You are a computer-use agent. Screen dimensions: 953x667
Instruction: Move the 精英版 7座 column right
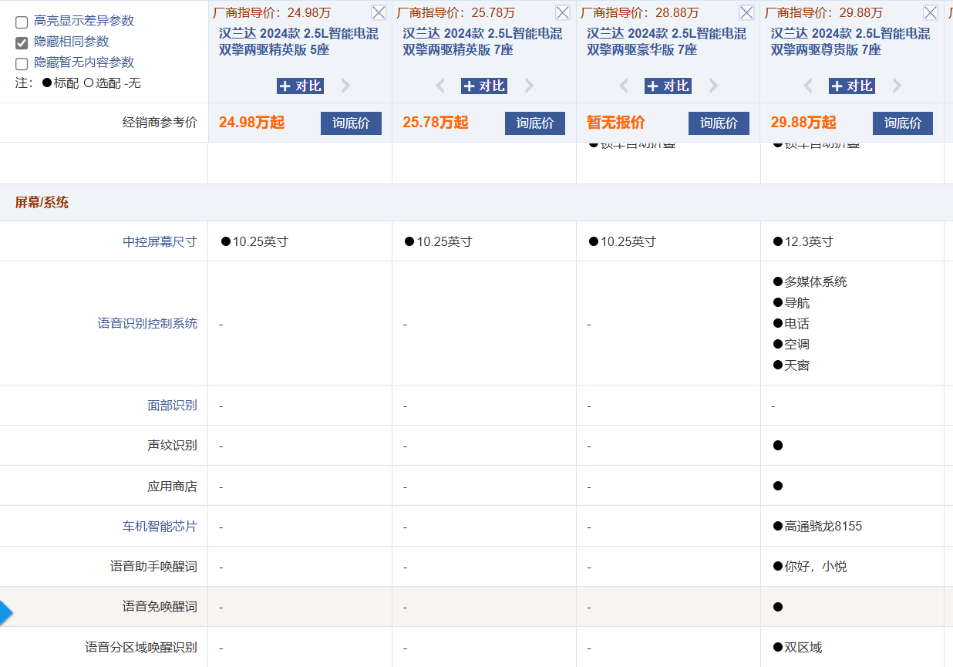pos(530,86)
